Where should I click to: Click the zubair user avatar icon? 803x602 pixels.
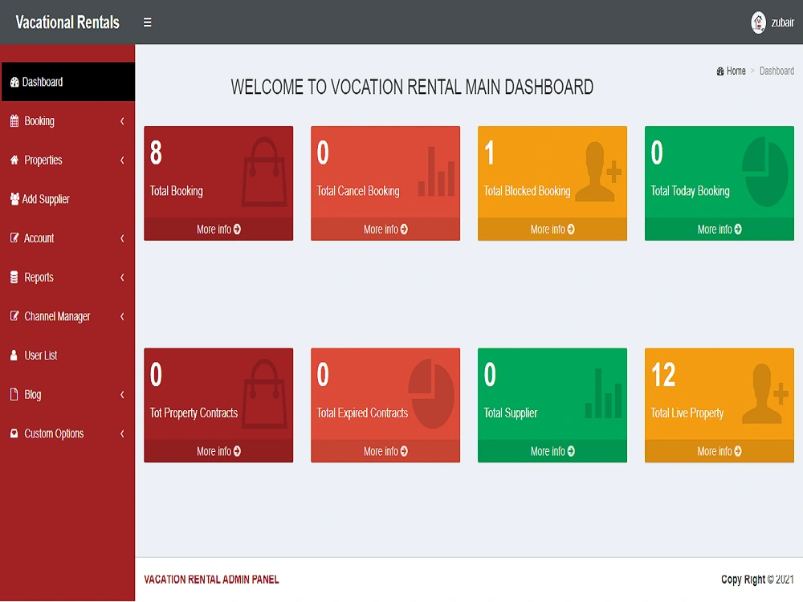[758, 22]
